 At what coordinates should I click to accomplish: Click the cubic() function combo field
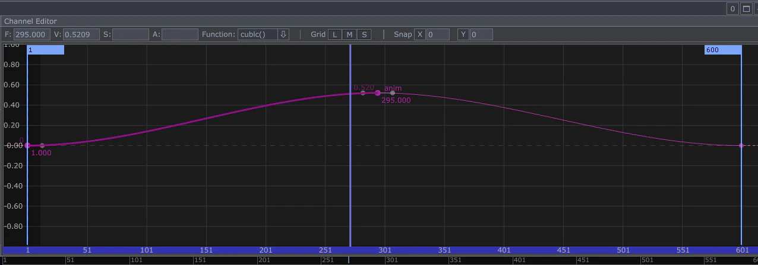click(x=258, y=34)
